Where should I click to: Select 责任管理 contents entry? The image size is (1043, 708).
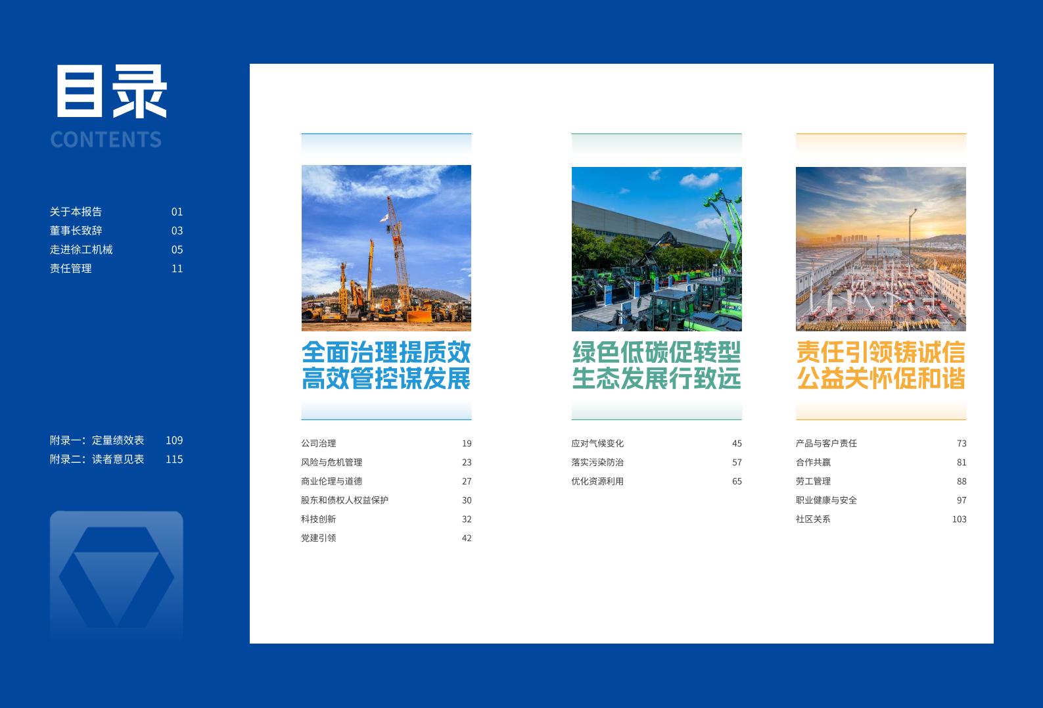tap(71, 268)
